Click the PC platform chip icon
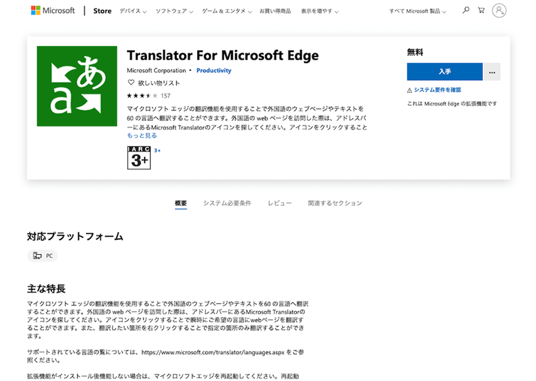The width and height of the screenshot is (536, 381). [x=38, y=255]
